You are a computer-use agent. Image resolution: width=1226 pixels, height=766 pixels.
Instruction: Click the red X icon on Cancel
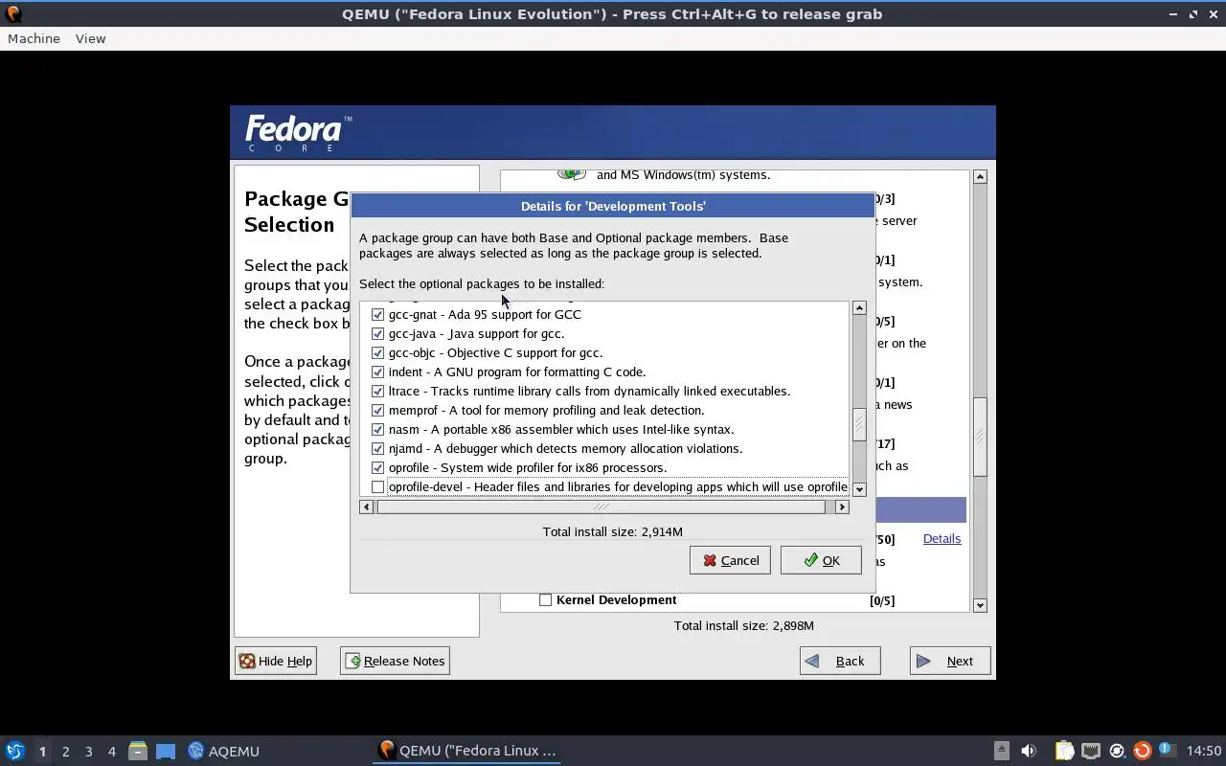710,560
